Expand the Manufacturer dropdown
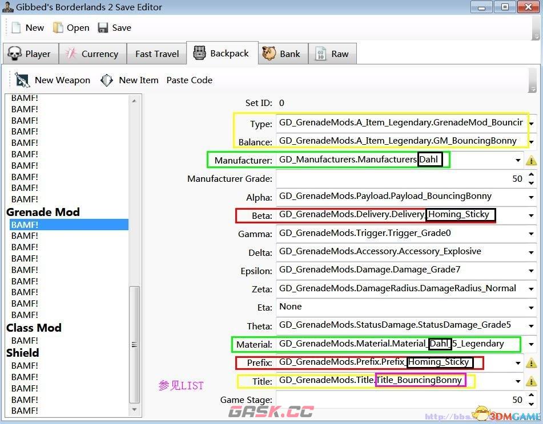 pyautogui.click(x=518, y=160)
